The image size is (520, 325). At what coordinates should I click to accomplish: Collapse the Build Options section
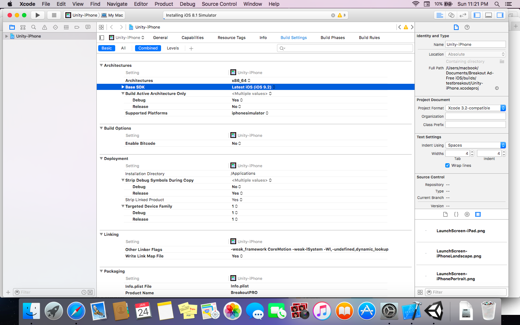click(x=101, y=128)
